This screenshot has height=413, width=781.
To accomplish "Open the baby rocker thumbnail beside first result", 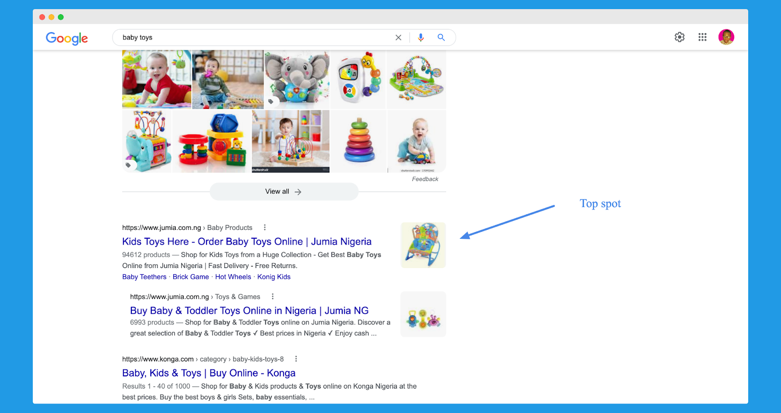I will click(423, 245).
